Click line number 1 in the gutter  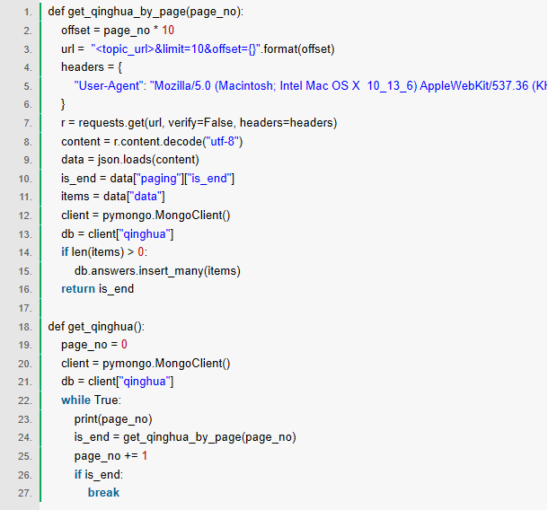tap(25, 12)
